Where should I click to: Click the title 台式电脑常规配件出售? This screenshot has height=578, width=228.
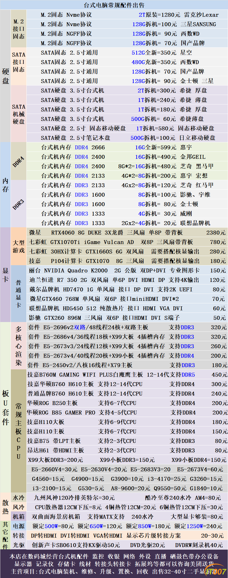pyautogui.click(x=114, y=5)
